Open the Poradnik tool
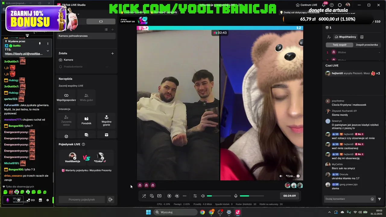Screen dimensions: 386x217 pyautogui.click(x=86, y=121)
